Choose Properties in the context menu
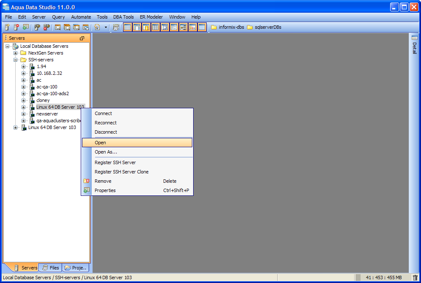The width and height of the screenshot is (421, 283). point(137,190)
